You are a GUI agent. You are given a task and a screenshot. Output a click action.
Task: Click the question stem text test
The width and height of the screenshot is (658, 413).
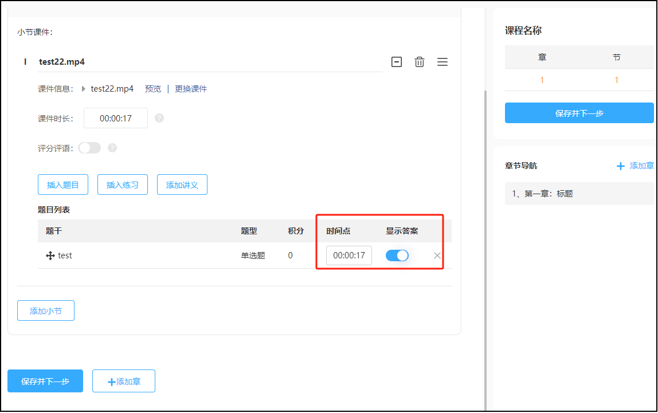65,256
